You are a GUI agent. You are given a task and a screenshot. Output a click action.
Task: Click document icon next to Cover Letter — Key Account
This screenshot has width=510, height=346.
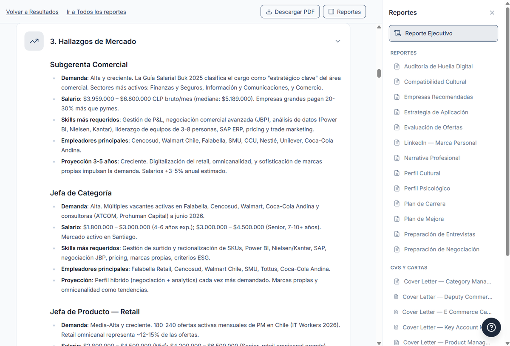[x=396, y=327]
